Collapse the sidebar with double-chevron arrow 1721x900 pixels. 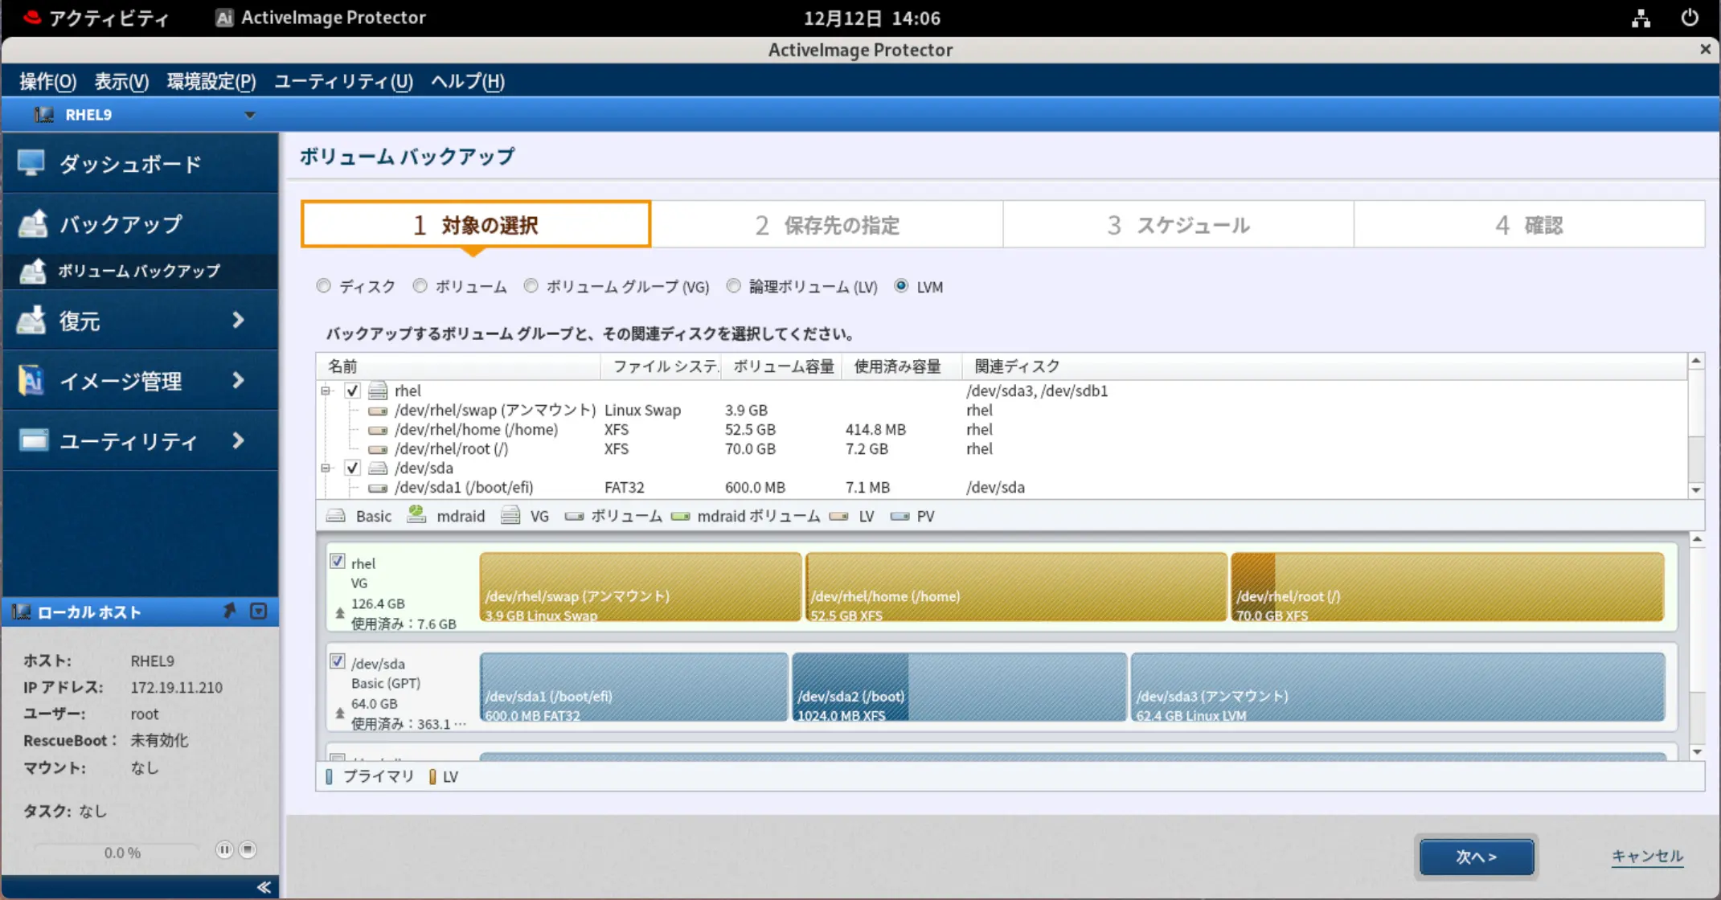264,887
